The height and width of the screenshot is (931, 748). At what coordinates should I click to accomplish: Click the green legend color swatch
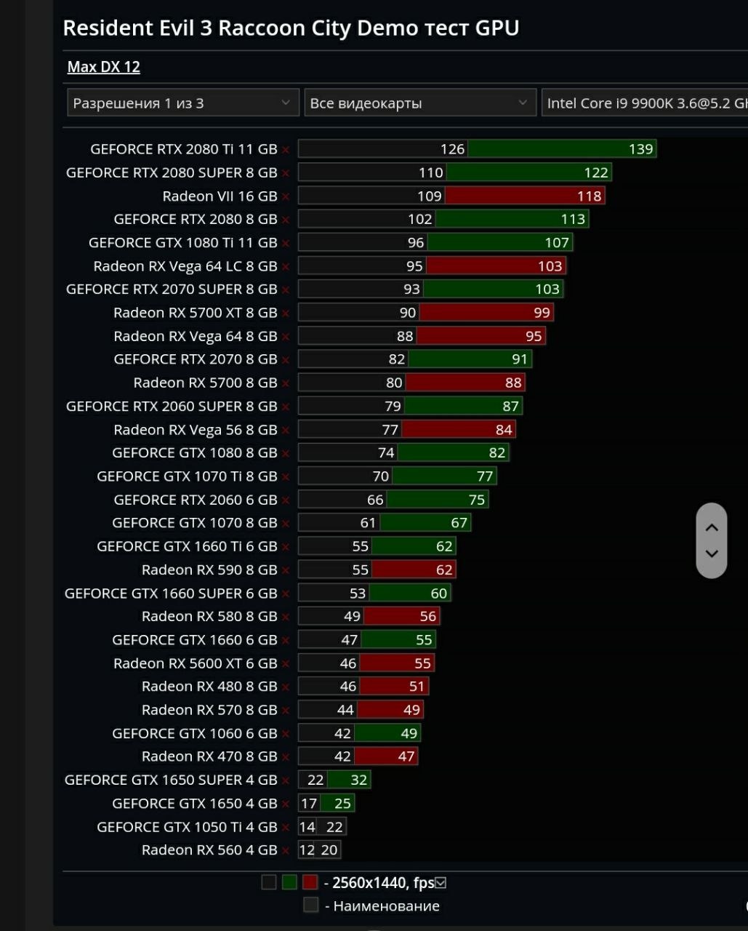(289, 882)
